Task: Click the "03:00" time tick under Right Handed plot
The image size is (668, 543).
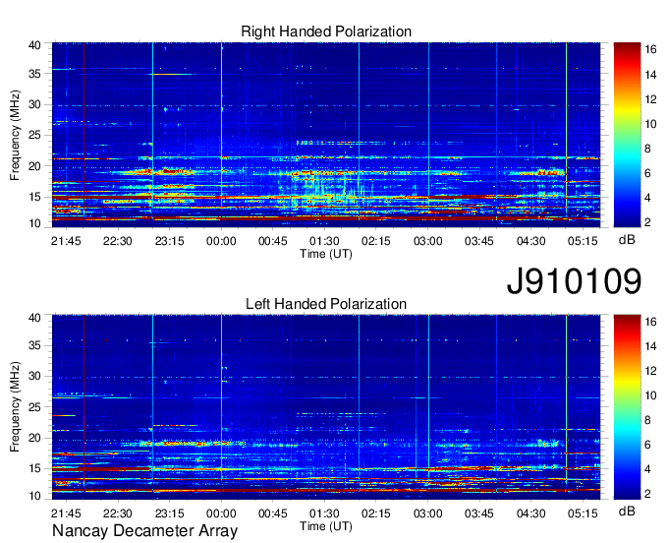Action: [427, 241]
